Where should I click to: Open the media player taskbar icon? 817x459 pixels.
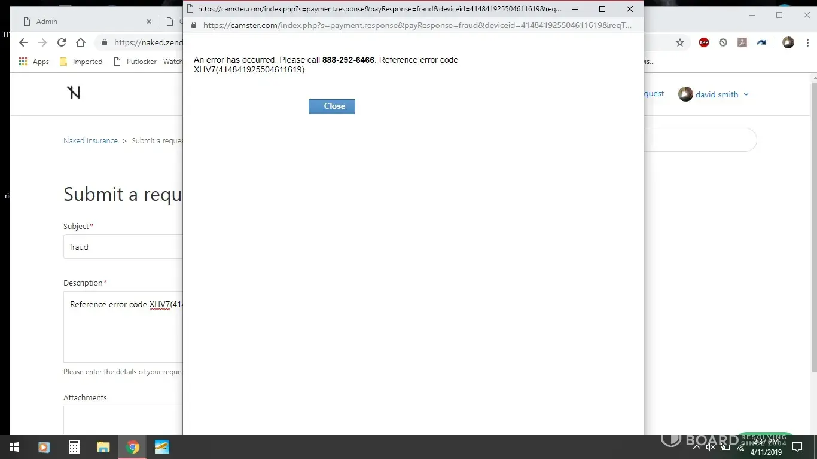(x=44, y=447)
